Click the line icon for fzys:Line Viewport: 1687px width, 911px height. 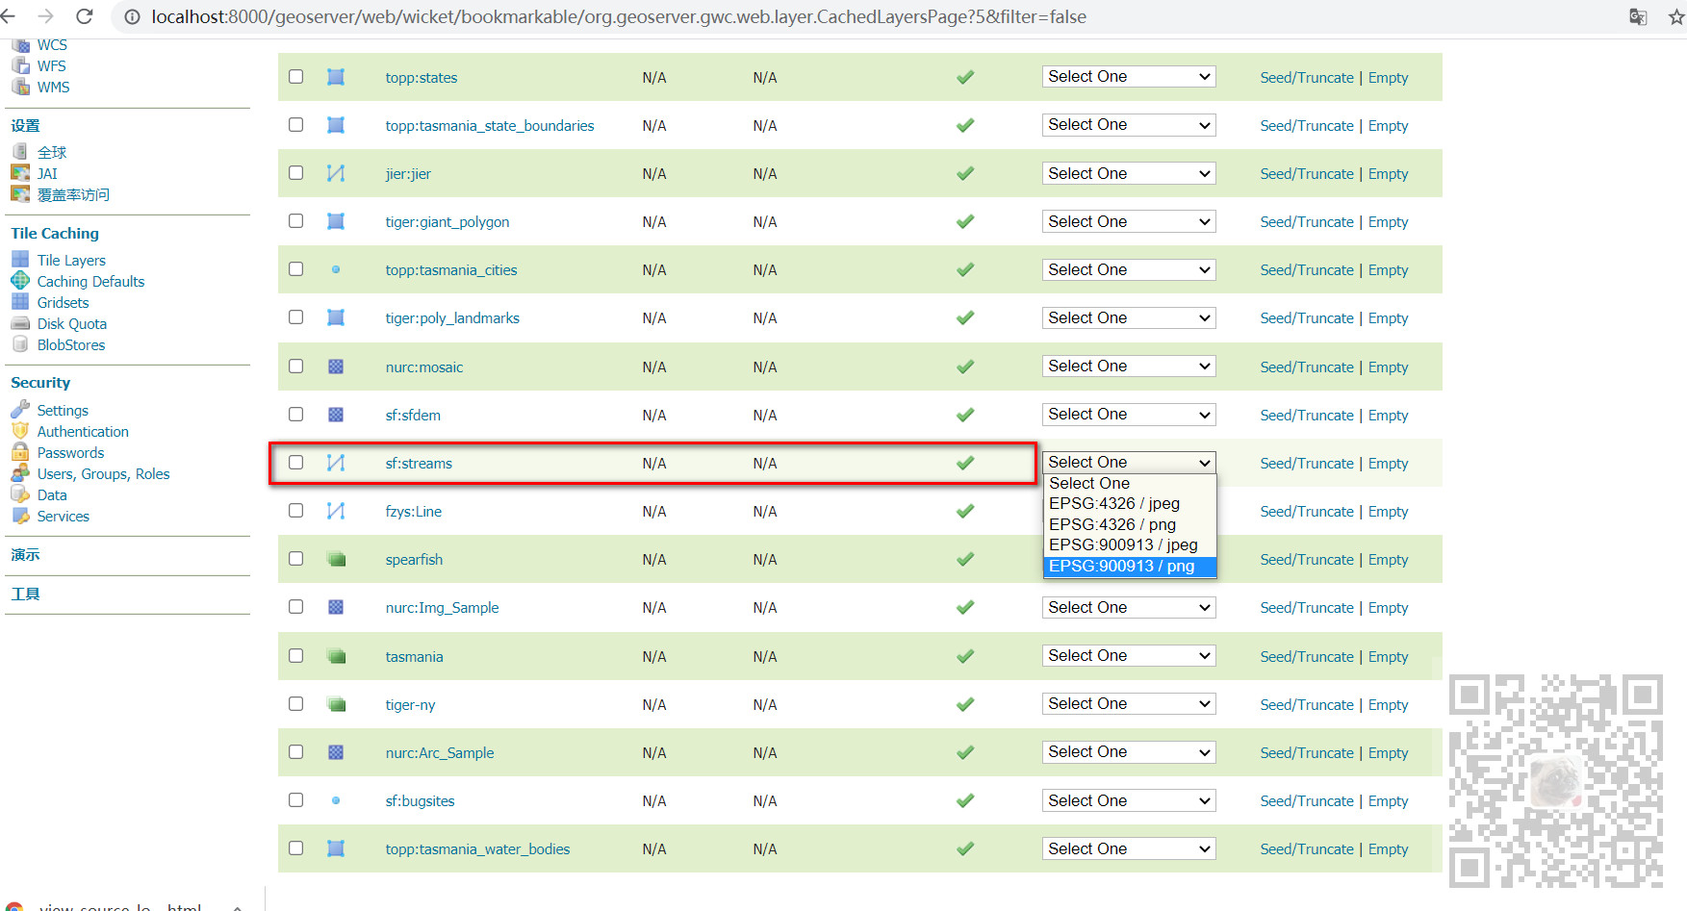coord(336,511)
